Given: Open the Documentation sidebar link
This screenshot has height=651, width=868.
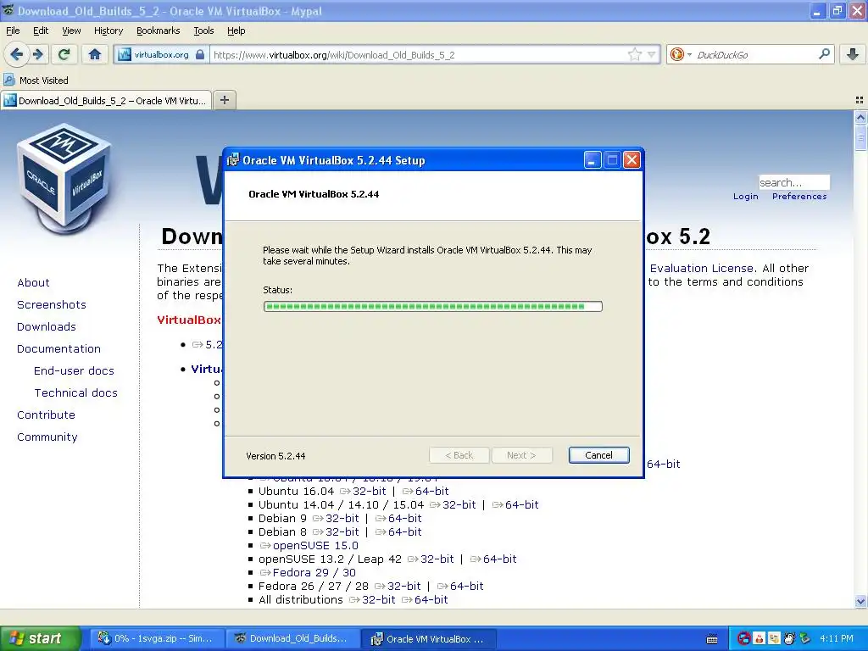Looking at the screenshot, I should (58, 348).
